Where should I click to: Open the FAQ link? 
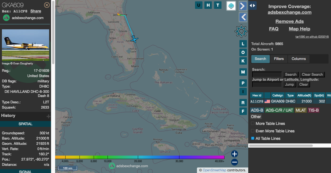coord(274,29)
